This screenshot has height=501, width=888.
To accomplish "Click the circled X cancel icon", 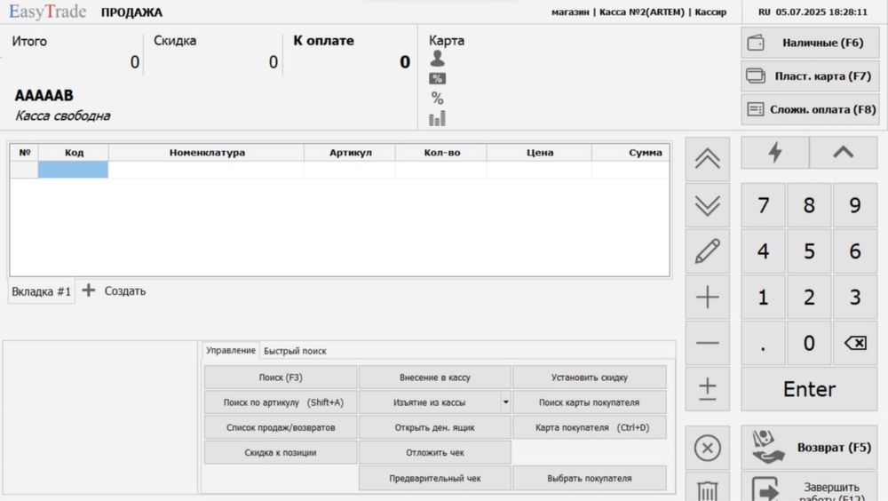I will click(x=708, y=448).
